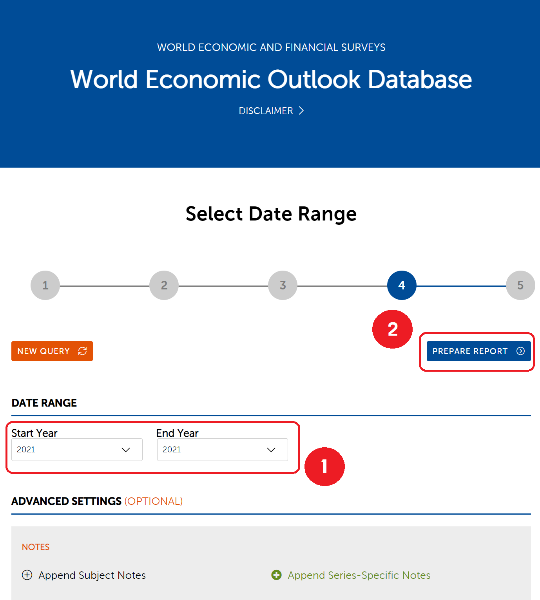Enable the Append Subject Notes option
540x600 pixels.
92,575
